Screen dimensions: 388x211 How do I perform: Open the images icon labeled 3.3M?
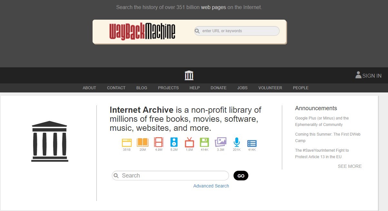click(221, 142)
